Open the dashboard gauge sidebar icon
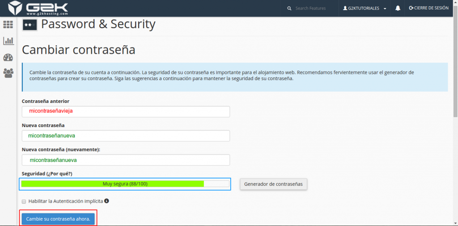The height and width of the screenshot is (226, 458). [8, 57]
